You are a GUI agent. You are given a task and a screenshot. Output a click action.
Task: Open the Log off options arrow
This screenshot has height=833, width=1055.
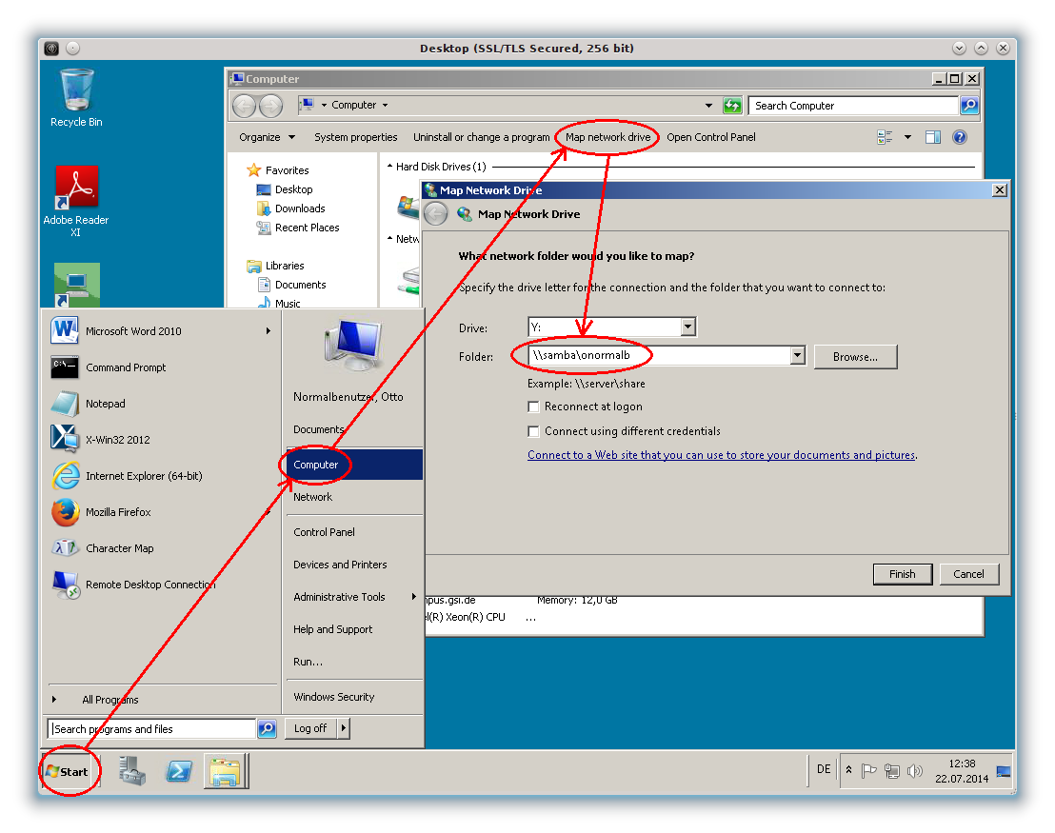343,728
